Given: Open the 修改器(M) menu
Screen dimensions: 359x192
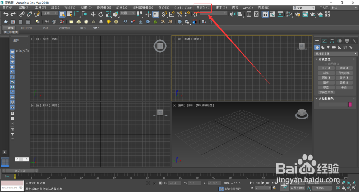Looking at the screenshot, I should 104,8.
